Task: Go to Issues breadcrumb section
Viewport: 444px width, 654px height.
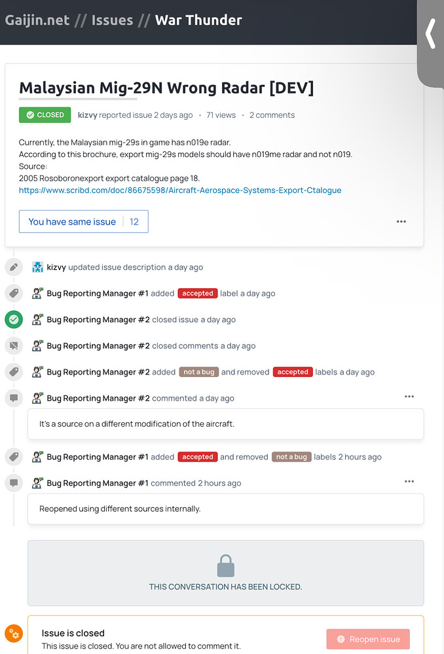Action: click(112, 20)
